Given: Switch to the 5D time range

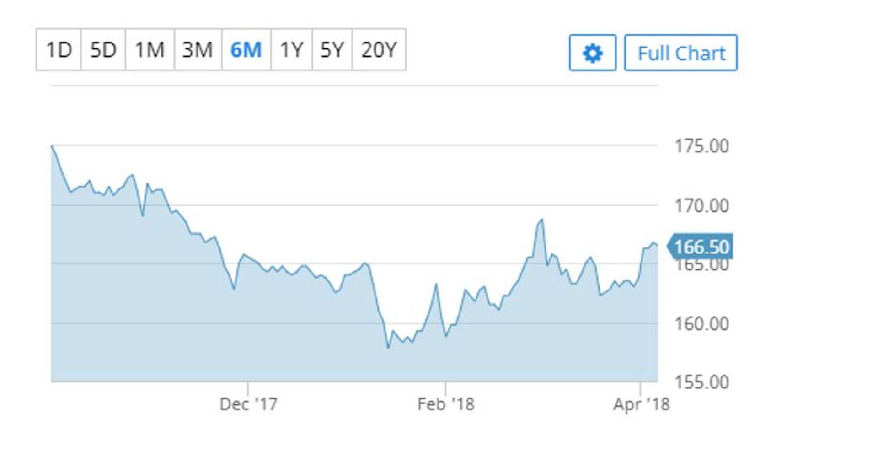Looking at the screenshot, I should click(x=103, y=50).
